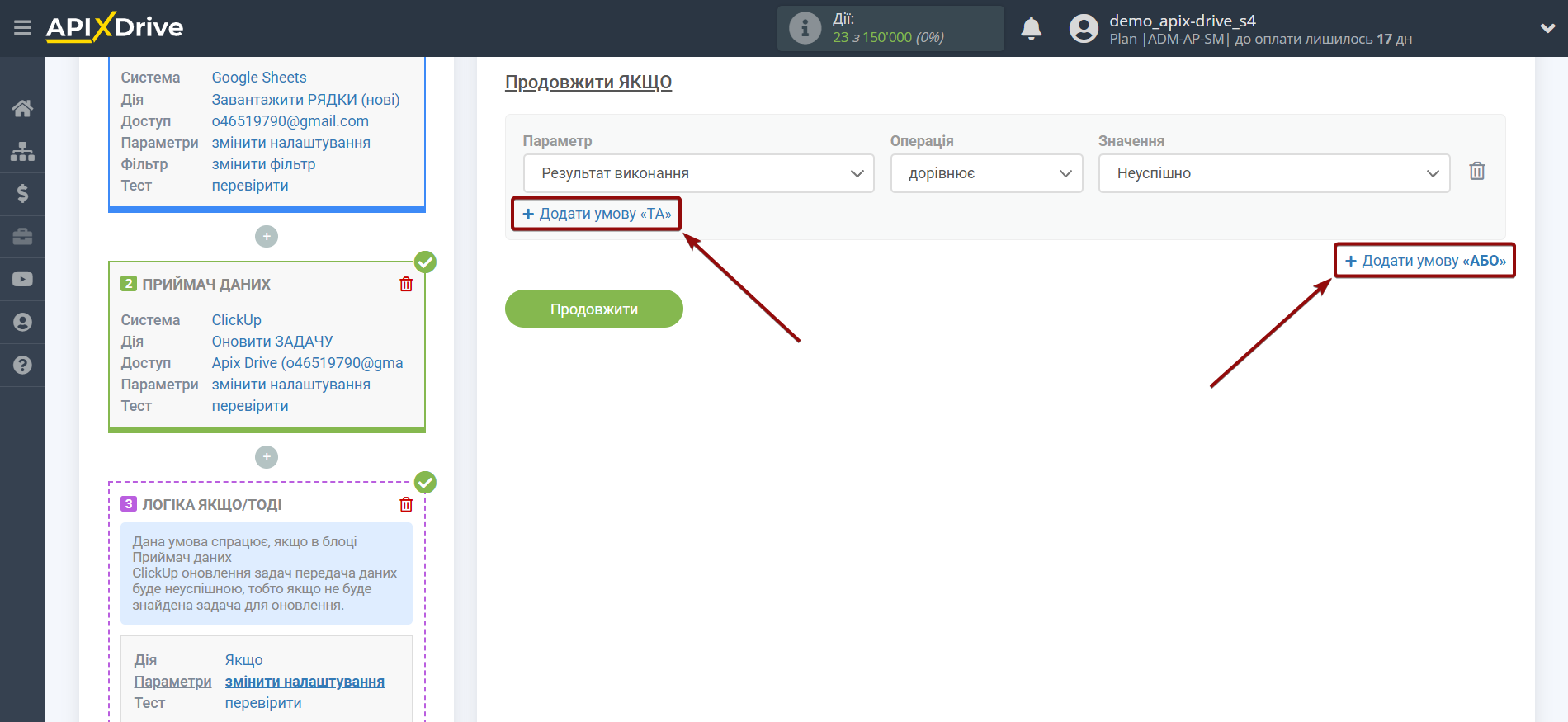1568x722 pixels.
Task: Open the Параметр dropdown Результат виконання
Action: (698, 173)
